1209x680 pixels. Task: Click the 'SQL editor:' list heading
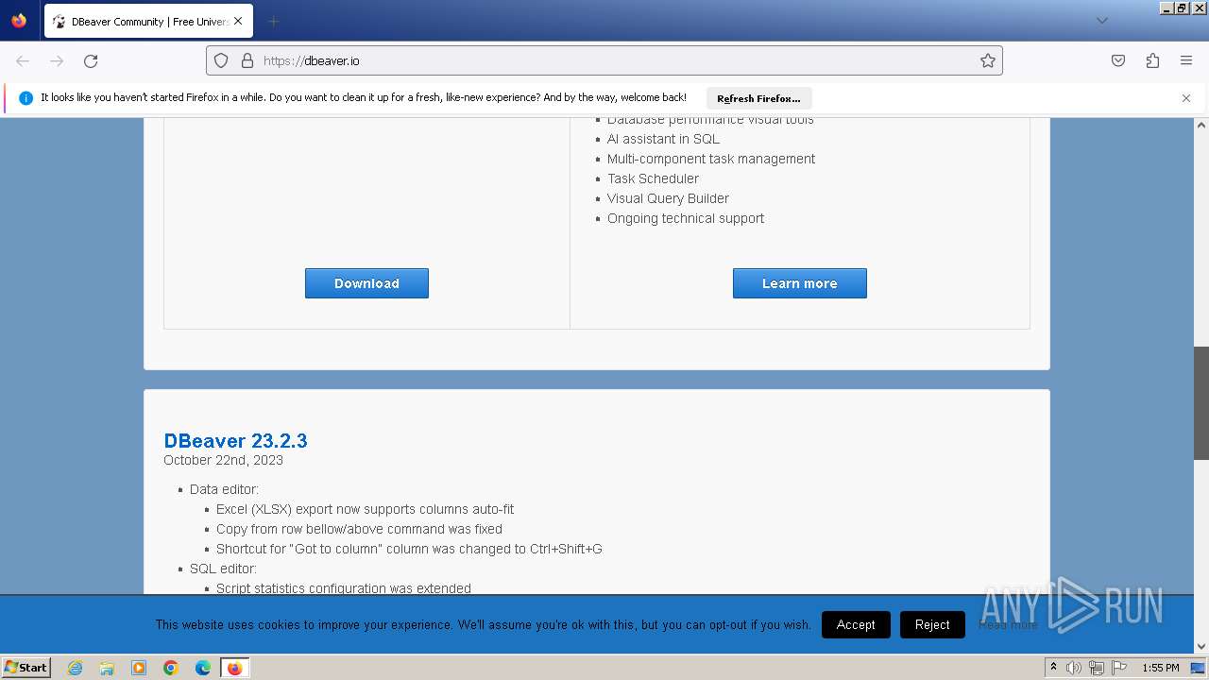223,569
